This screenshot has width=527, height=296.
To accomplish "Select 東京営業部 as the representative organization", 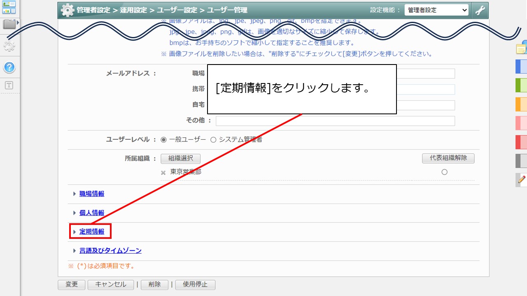I will (444, 172).
